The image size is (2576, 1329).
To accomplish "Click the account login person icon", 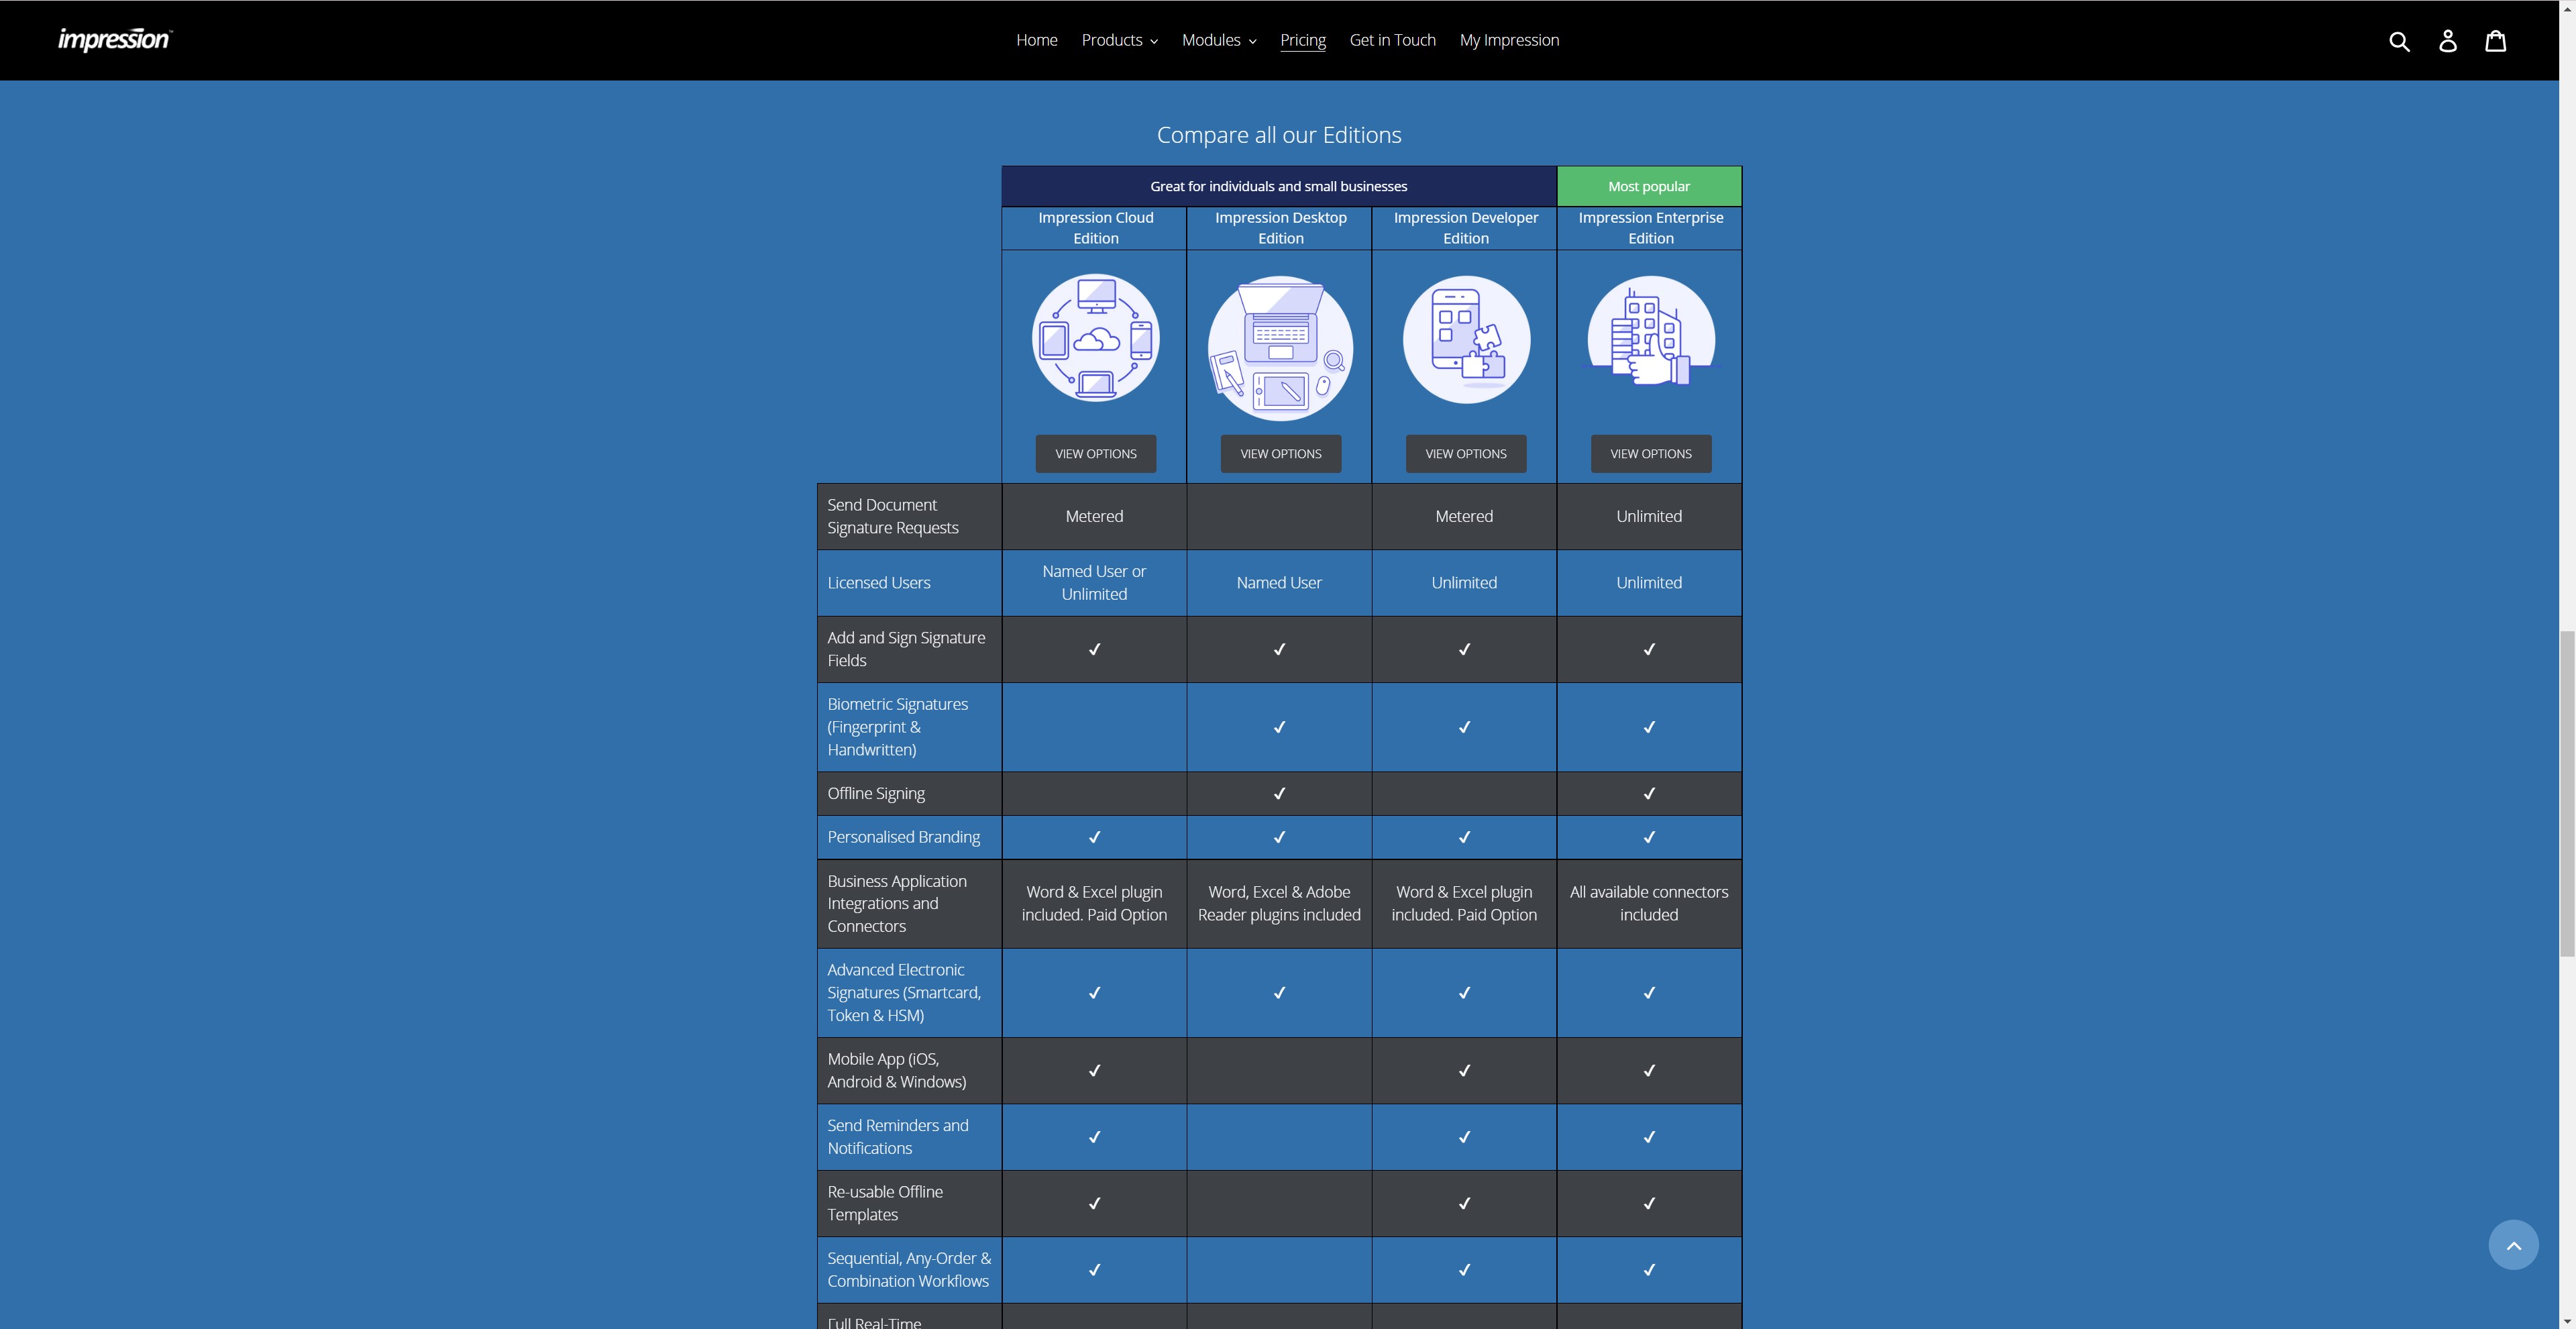I will [x=2447, y=41].
